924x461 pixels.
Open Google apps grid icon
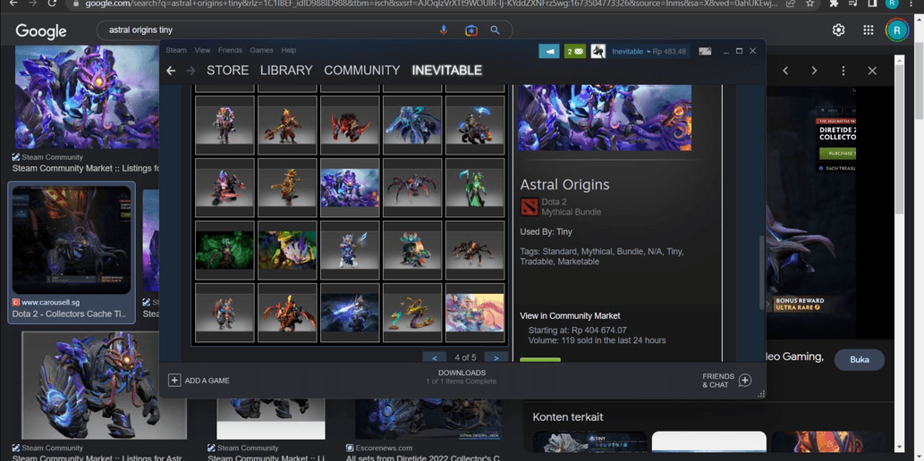click(x=868, y=30)
